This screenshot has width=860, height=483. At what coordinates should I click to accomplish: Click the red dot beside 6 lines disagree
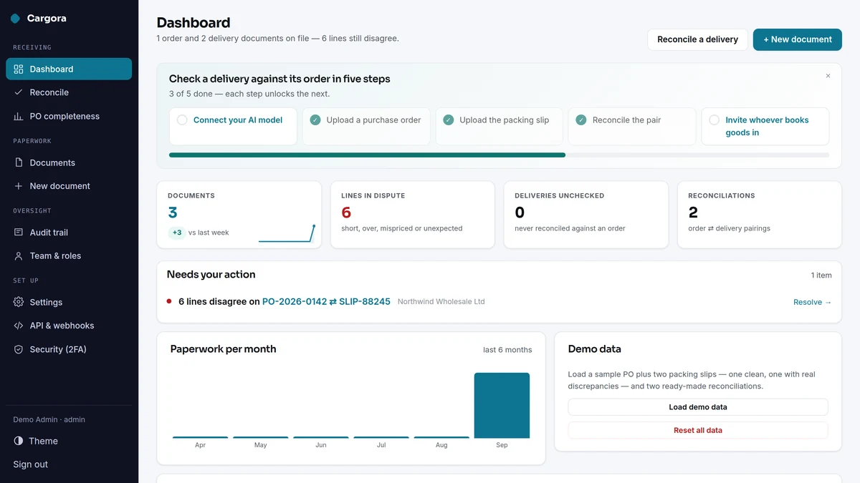tap(169, 302)
